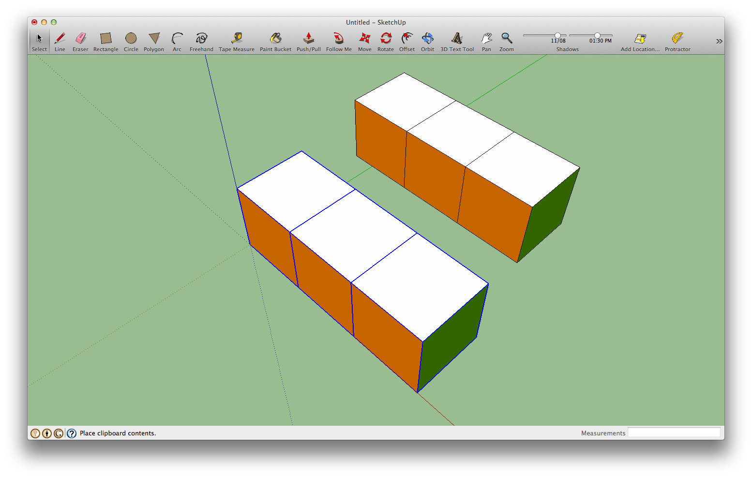Activate the Eraser tool
This screenshot has width=752, height=478.
(x=80, y=38)
